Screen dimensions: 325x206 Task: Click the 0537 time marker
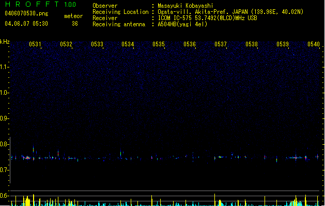pyautogui.click(x=221, y=44)
